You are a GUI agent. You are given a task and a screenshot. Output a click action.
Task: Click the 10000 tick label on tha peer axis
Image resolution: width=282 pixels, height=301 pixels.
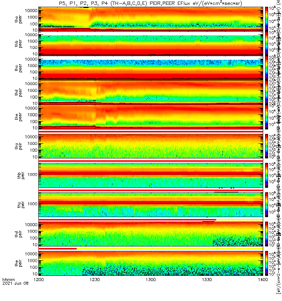click(x=31, y=11)
